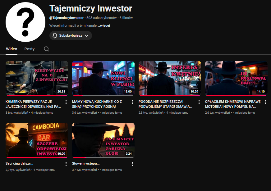Expand channel info with ...więcej
This screenshot has height=191, width=271.
coord(104,25)
